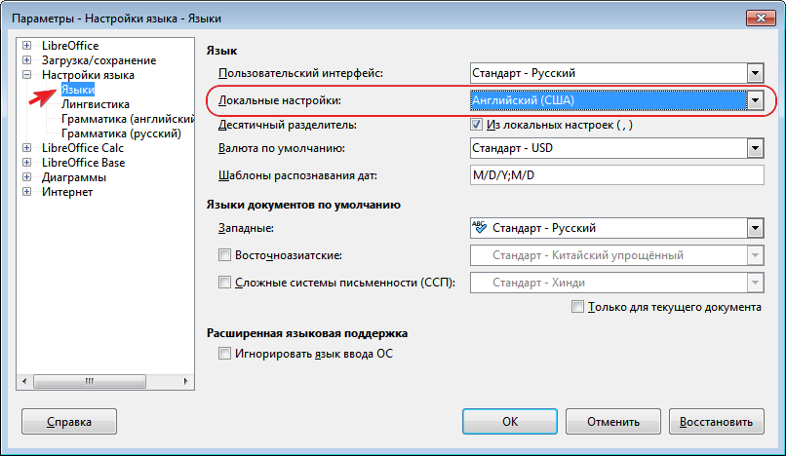Select Лингвистика in the tree
Viewport: 786px width, 456px height.
coord(95,104)
